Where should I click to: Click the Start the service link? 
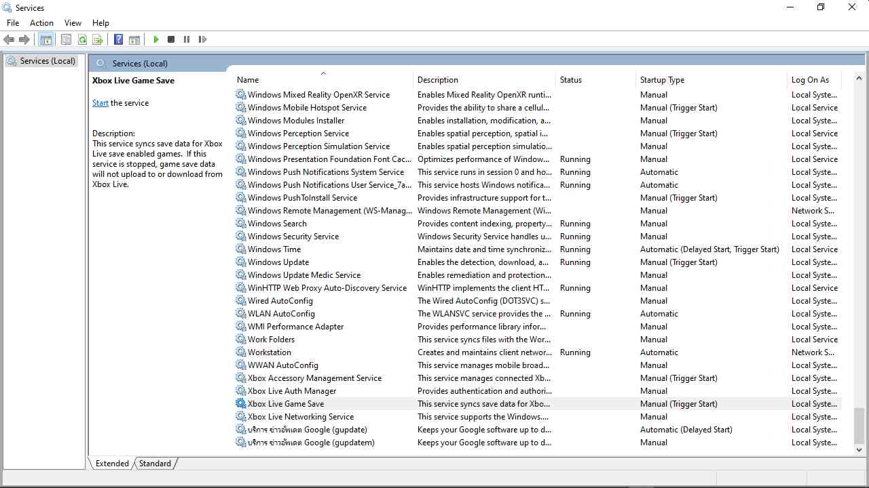pyautogui.click(x=100, y=103)
